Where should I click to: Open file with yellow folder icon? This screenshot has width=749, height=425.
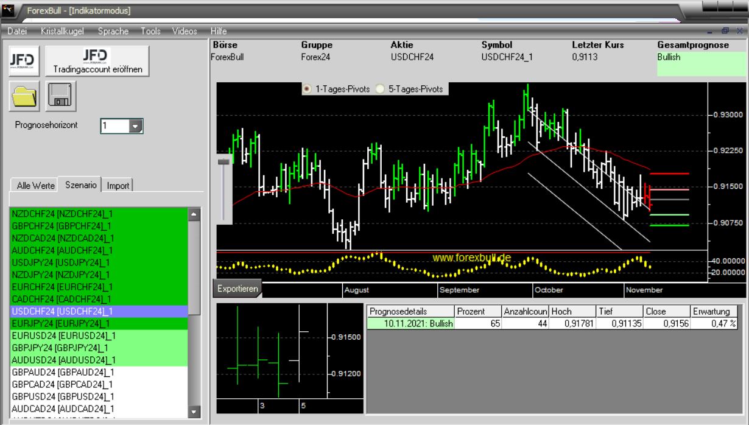pos(25,96)
